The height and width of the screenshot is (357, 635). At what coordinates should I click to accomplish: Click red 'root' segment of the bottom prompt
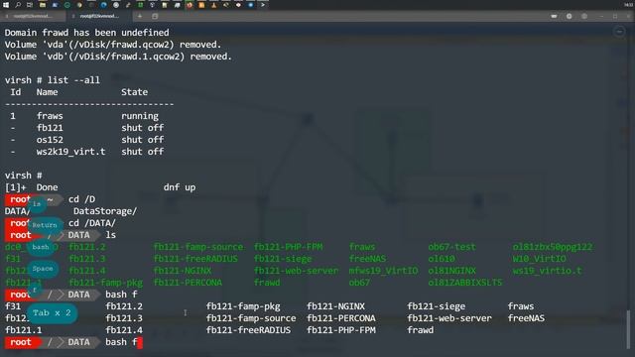[x=21, y=342]
